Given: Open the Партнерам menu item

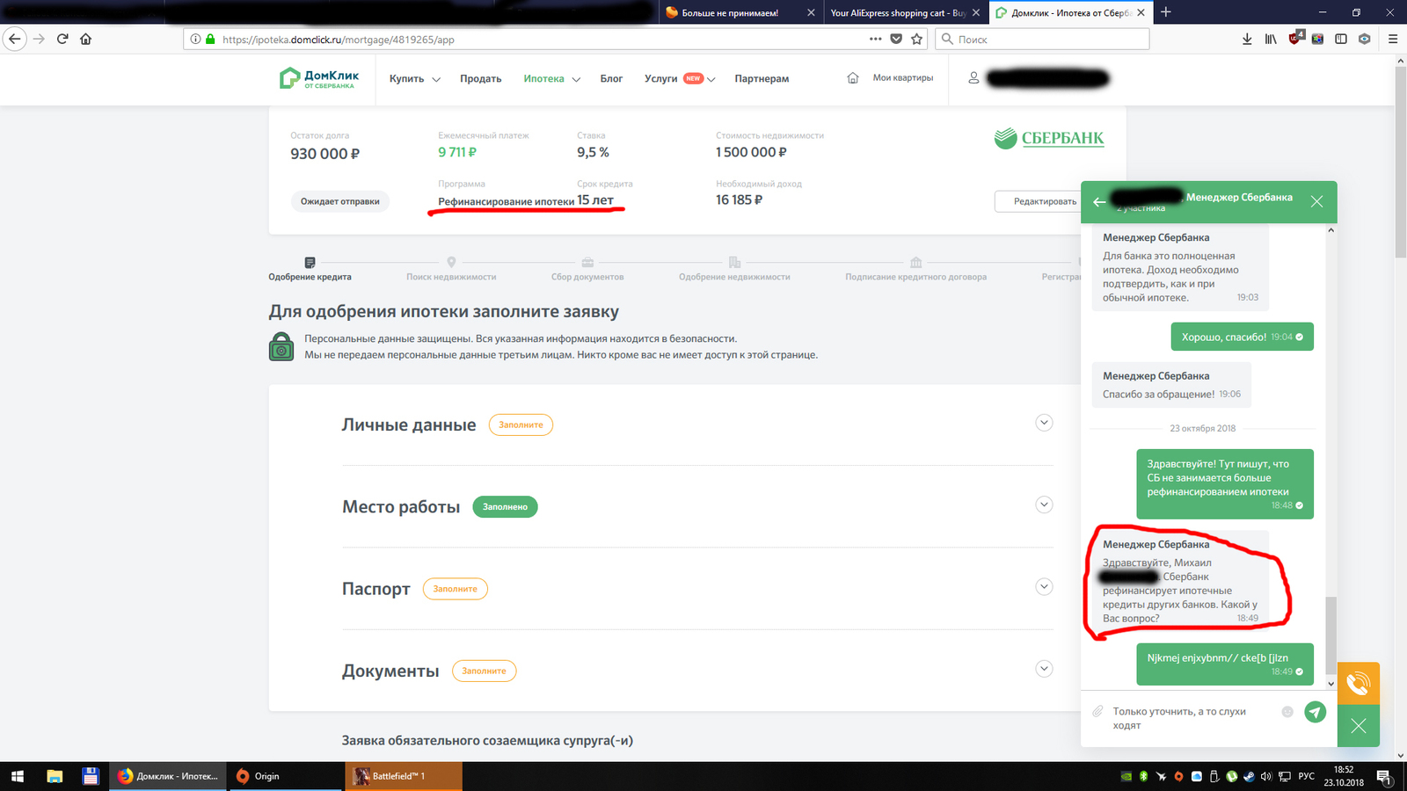Looking at the screenshot, I should pyautogui.click(x=762, y=78).
